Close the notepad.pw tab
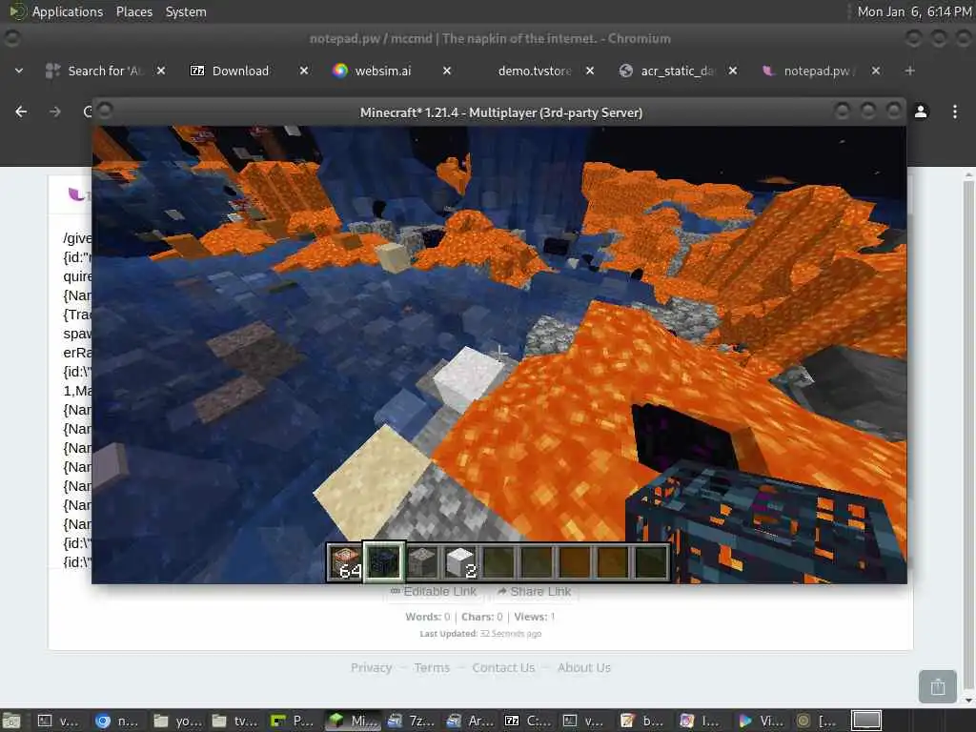 [876, 71]
